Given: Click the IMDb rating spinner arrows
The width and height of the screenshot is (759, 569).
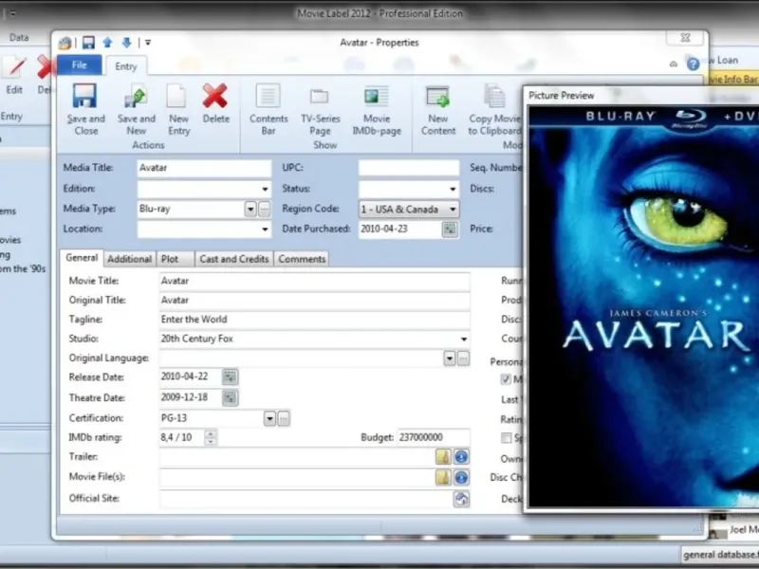Looking at the screenshot, I should [210, 437].
